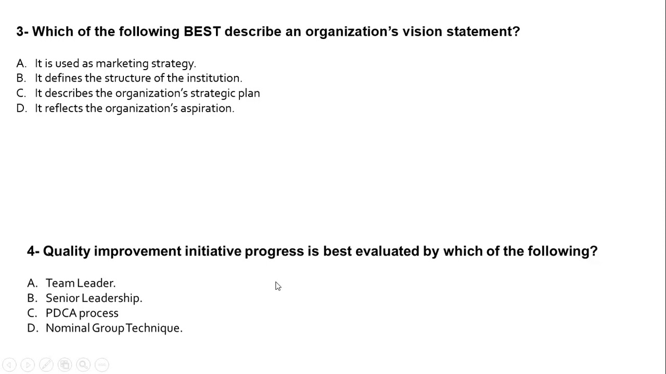The width and height of the screenshot is (666, 374).
Task: Advance to next slide arrow
Action: click(x=28, y=365)
